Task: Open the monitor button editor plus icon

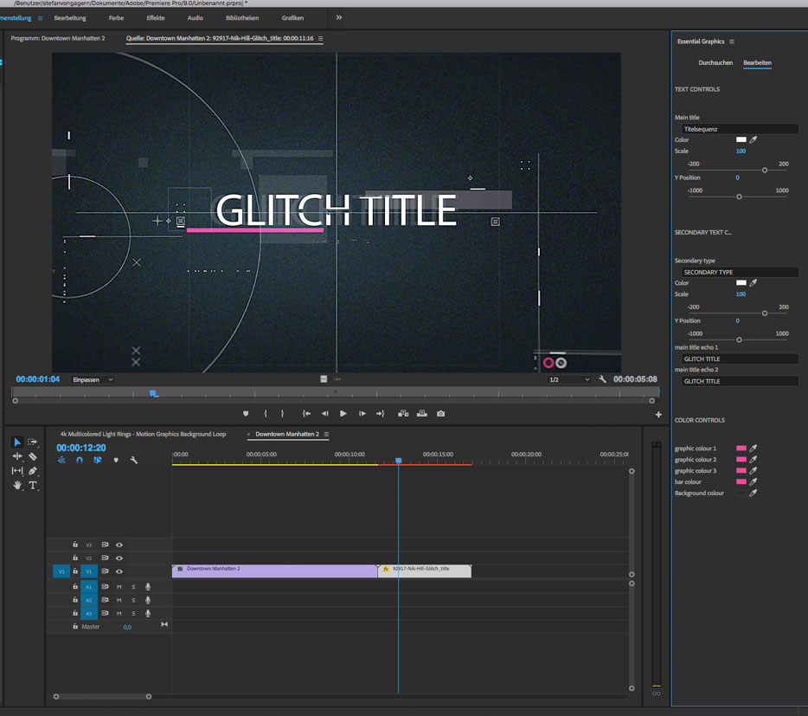Action: coord(658,415)
